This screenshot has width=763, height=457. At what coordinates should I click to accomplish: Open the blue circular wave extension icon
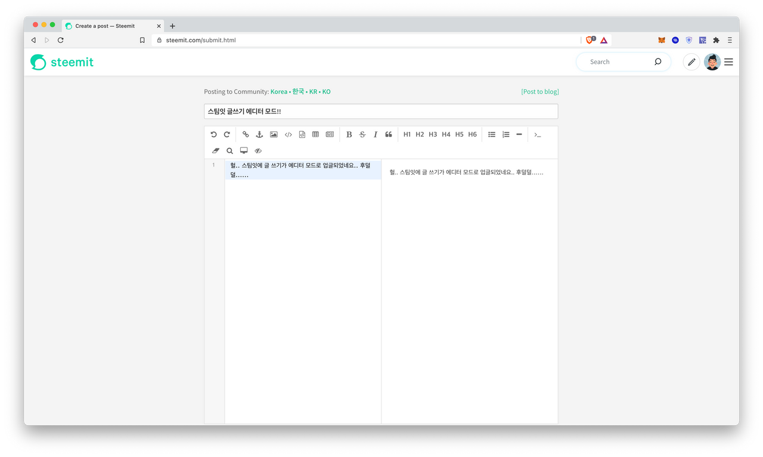675,40
